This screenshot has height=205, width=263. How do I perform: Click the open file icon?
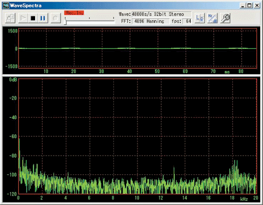(x=10, y=18)
